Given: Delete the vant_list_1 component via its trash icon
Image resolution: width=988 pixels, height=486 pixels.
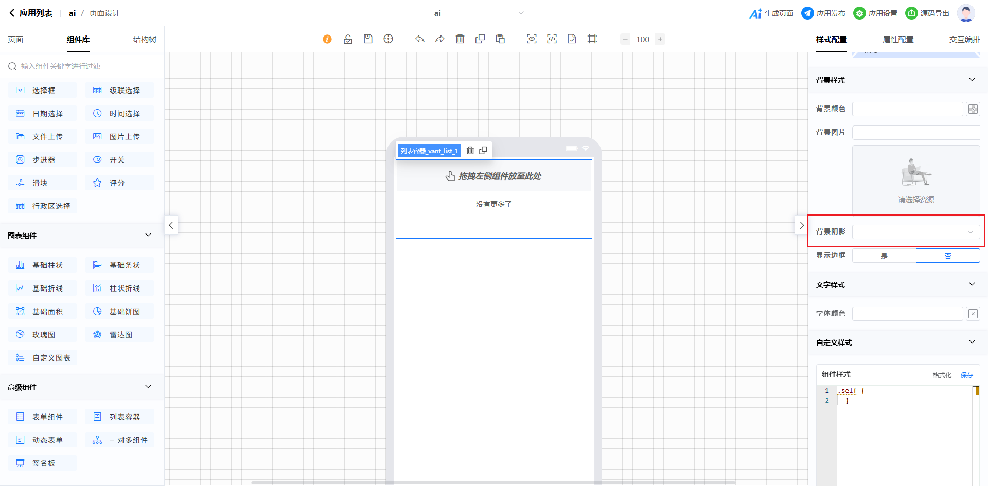Looking at the screenshot, I should click(x=470, y=151).
